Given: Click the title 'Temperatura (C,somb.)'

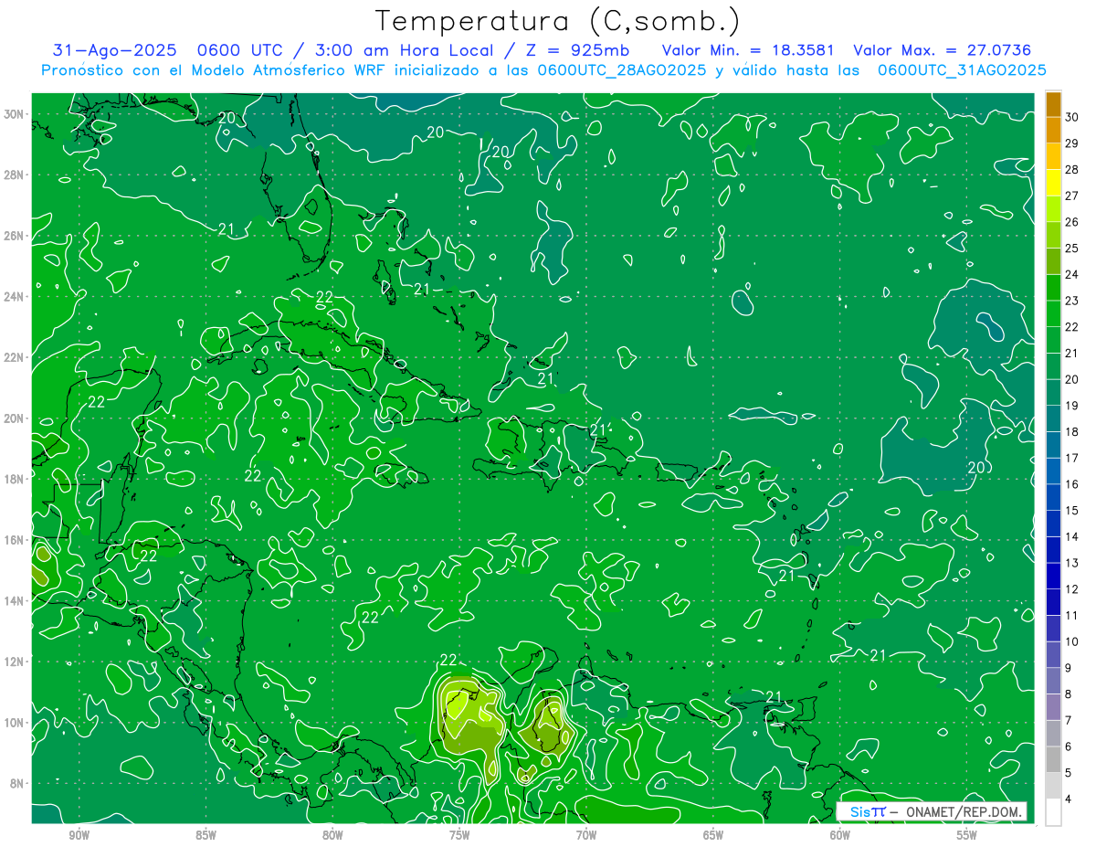Looking at the screenshot, I should [558, 21].
